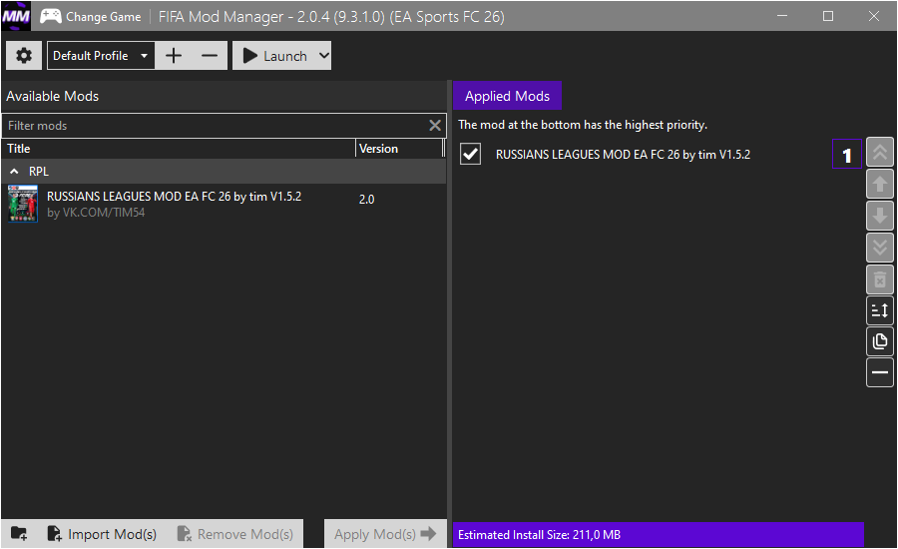Screen dimensions: 898x549
Task: Uncheck the RUSSIANS LEAGUES MOD checkbox
Action: click(x=470, y=155)
